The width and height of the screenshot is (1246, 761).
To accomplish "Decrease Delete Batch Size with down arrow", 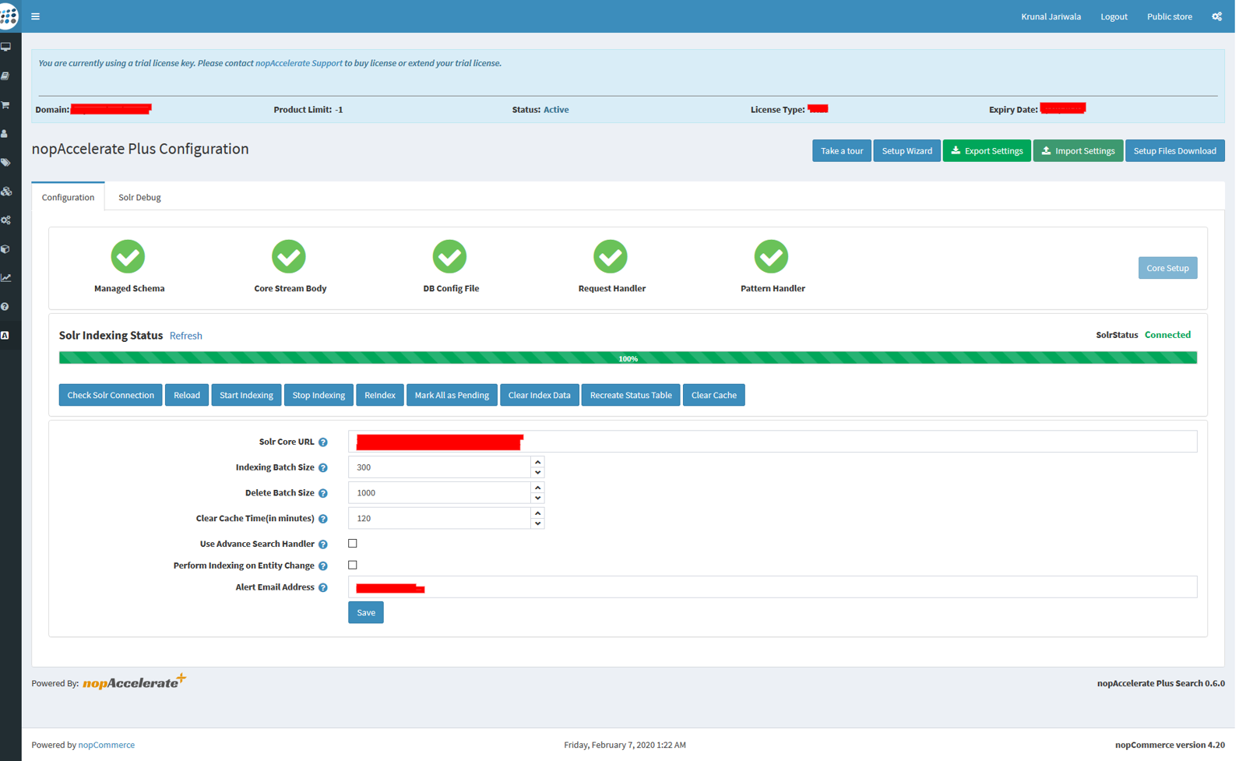I will pos(537,499).
